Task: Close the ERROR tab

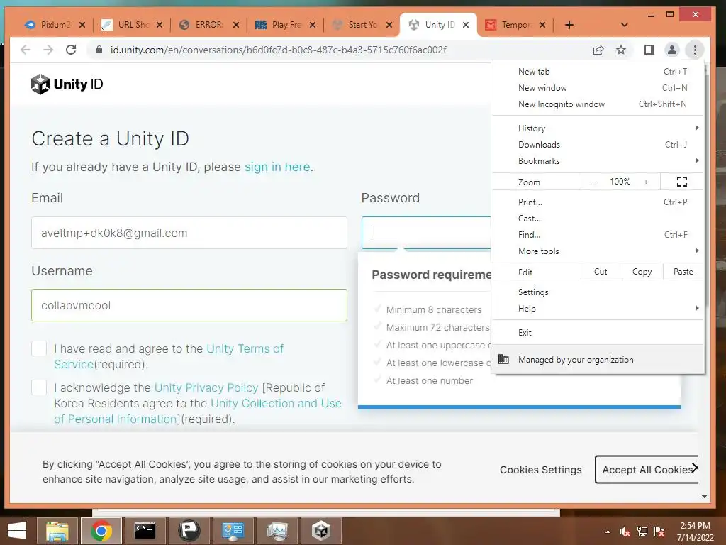Action: 236,25
